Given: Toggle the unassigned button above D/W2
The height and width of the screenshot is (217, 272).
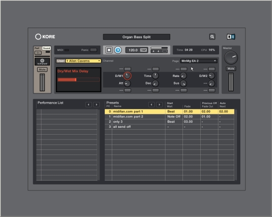Looking at the screenshot, I should pyautogui.click(x=212, y=69).
